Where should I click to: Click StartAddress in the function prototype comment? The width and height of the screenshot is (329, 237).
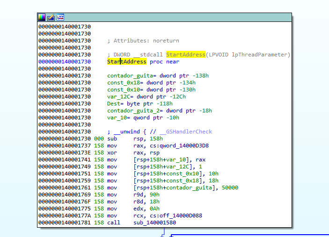coord(185,55)
